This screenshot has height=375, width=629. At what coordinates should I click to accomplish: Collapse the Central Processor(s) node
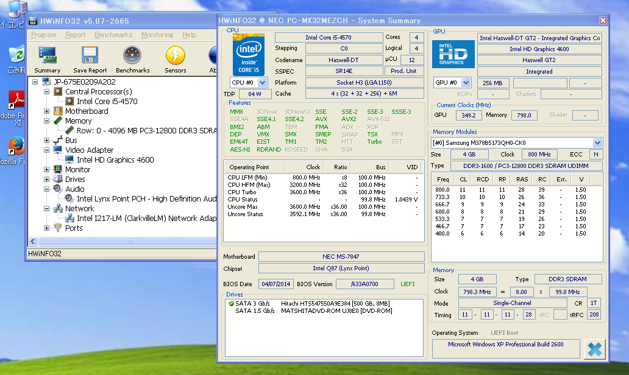[47, 92]
